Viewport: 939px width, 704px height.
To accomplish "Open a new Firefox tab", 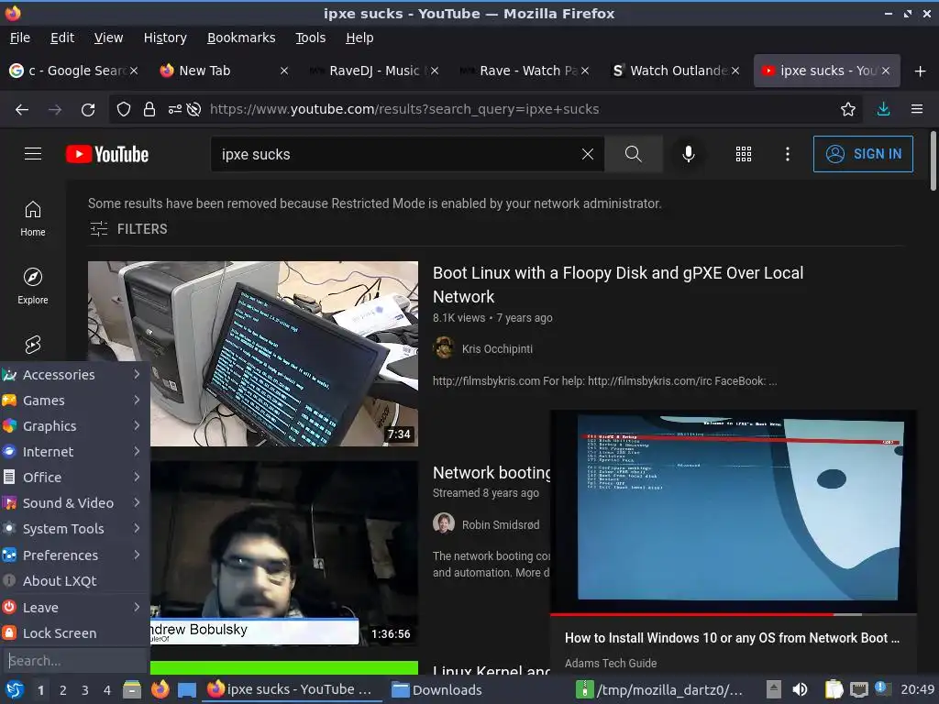I will [921, 71].
